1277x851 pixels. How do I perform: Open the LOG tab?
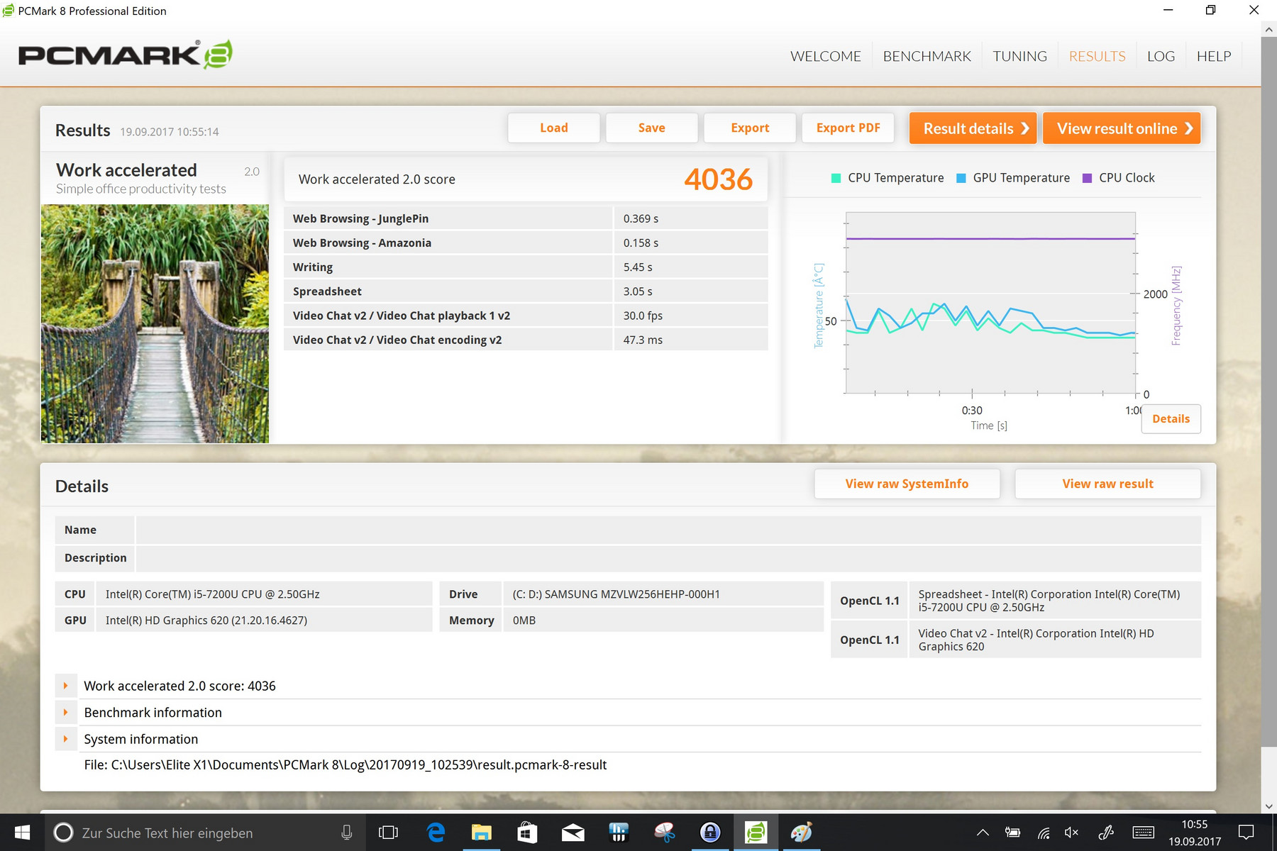coord(1161,56)
